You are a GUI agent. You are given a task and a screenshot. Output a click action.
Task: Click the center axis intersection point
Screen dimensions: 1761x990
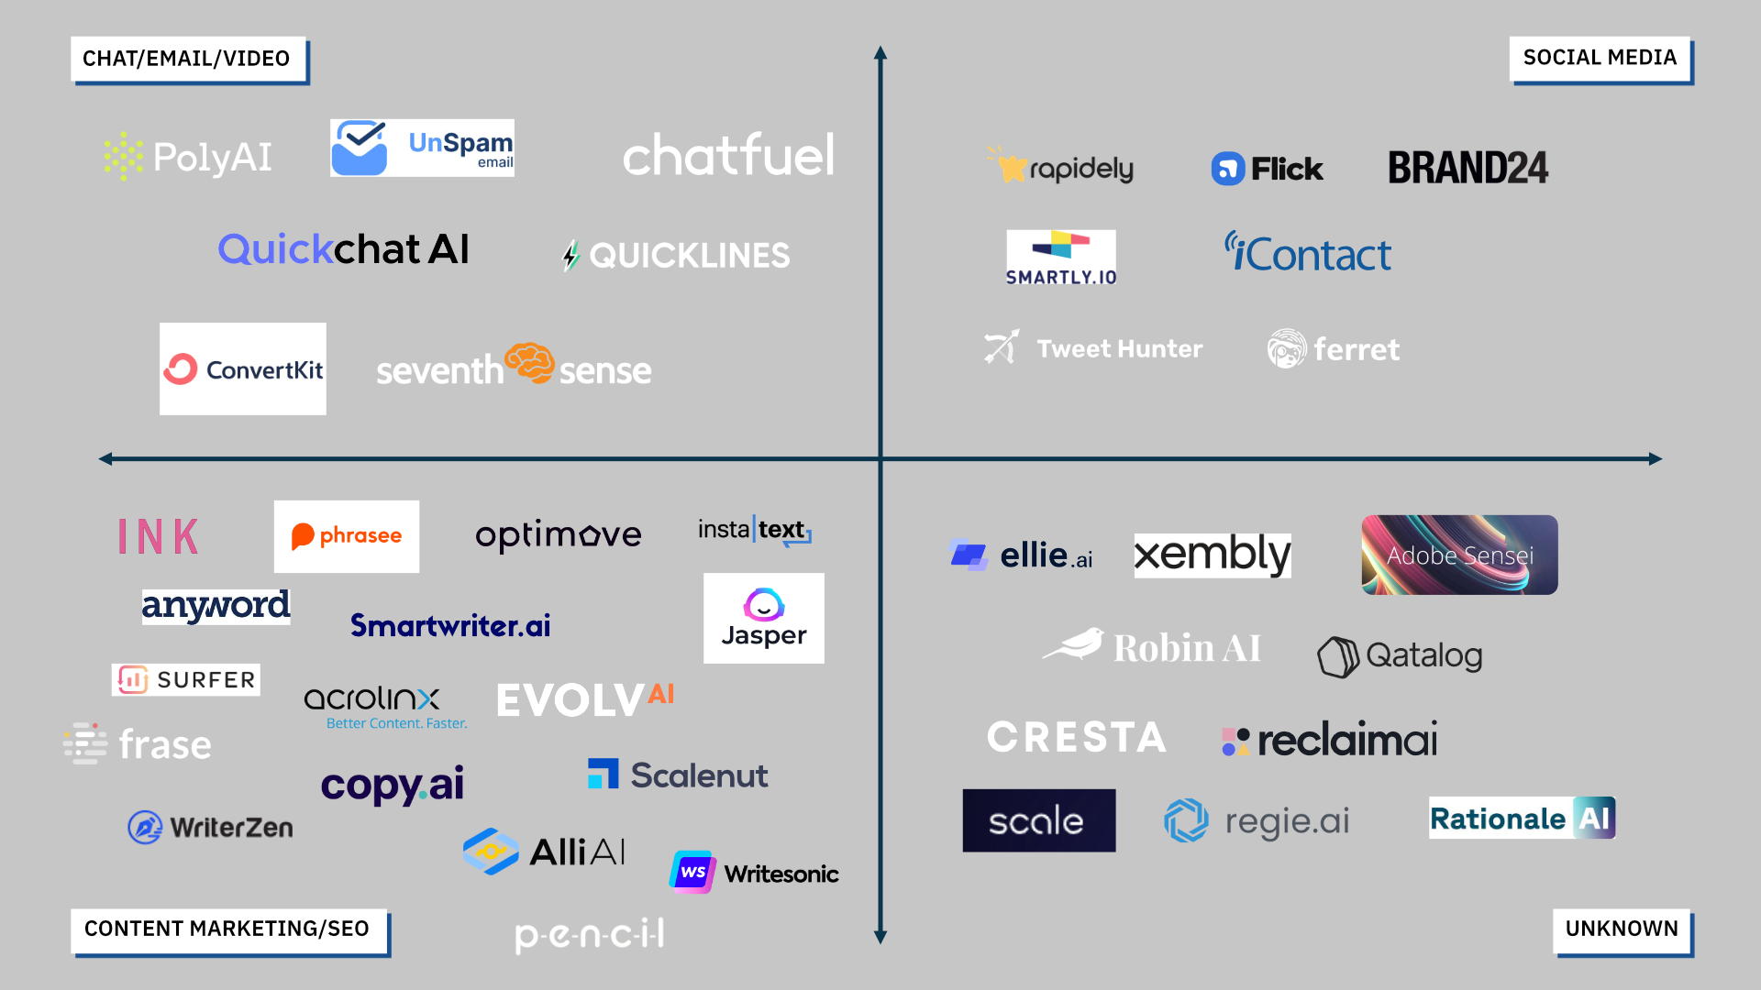pyautogui.click(x=880, y=459)
